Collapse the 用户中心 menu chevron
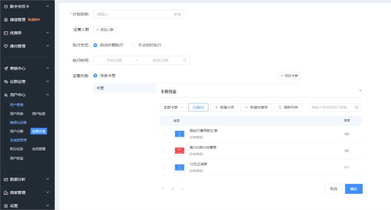The image size is (391, 210). tap(47, 95)
